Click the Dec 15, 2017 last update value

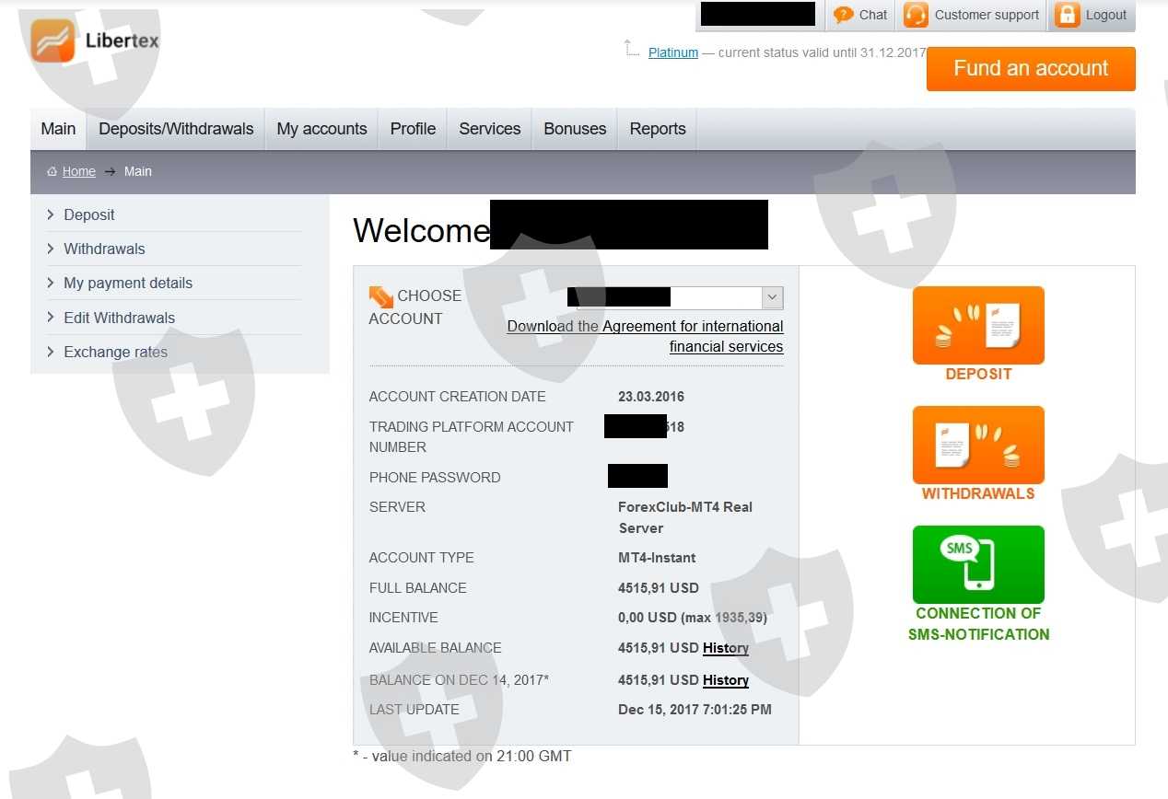pos(695,710)
